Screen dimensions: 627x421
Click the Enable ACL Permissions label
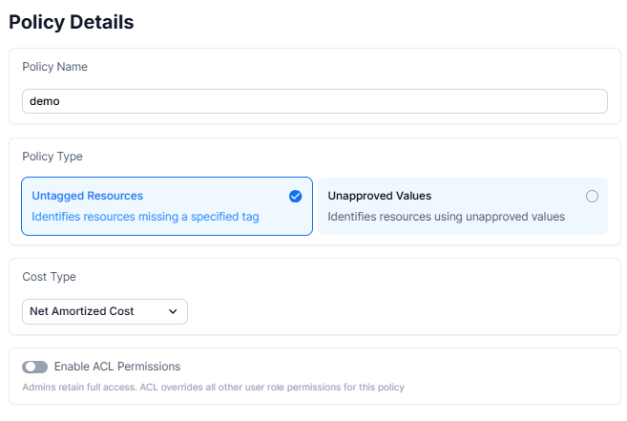point(117,367)
